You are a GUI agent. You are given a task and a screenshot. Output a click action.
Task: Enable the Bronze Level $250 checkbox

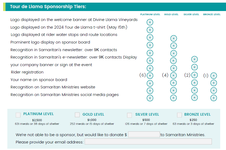[179, 115]
